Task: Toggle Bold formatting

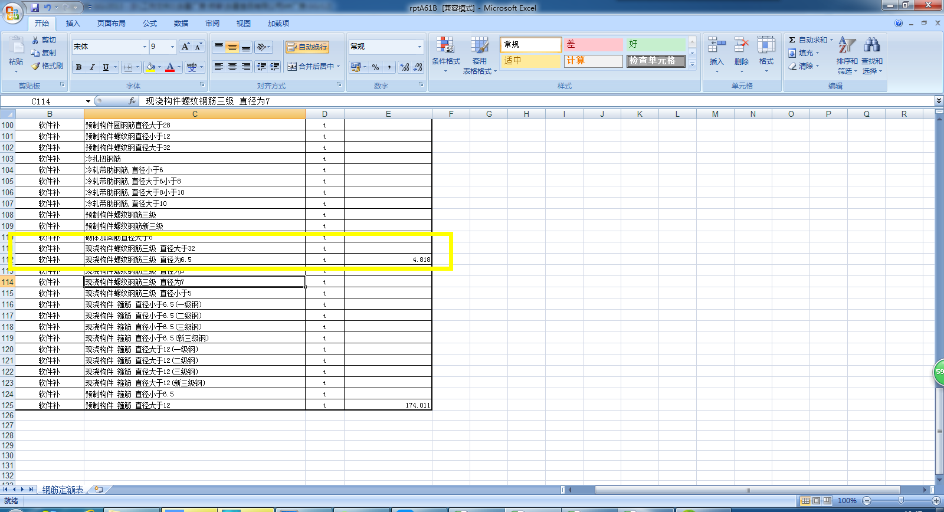Action: 78,67
